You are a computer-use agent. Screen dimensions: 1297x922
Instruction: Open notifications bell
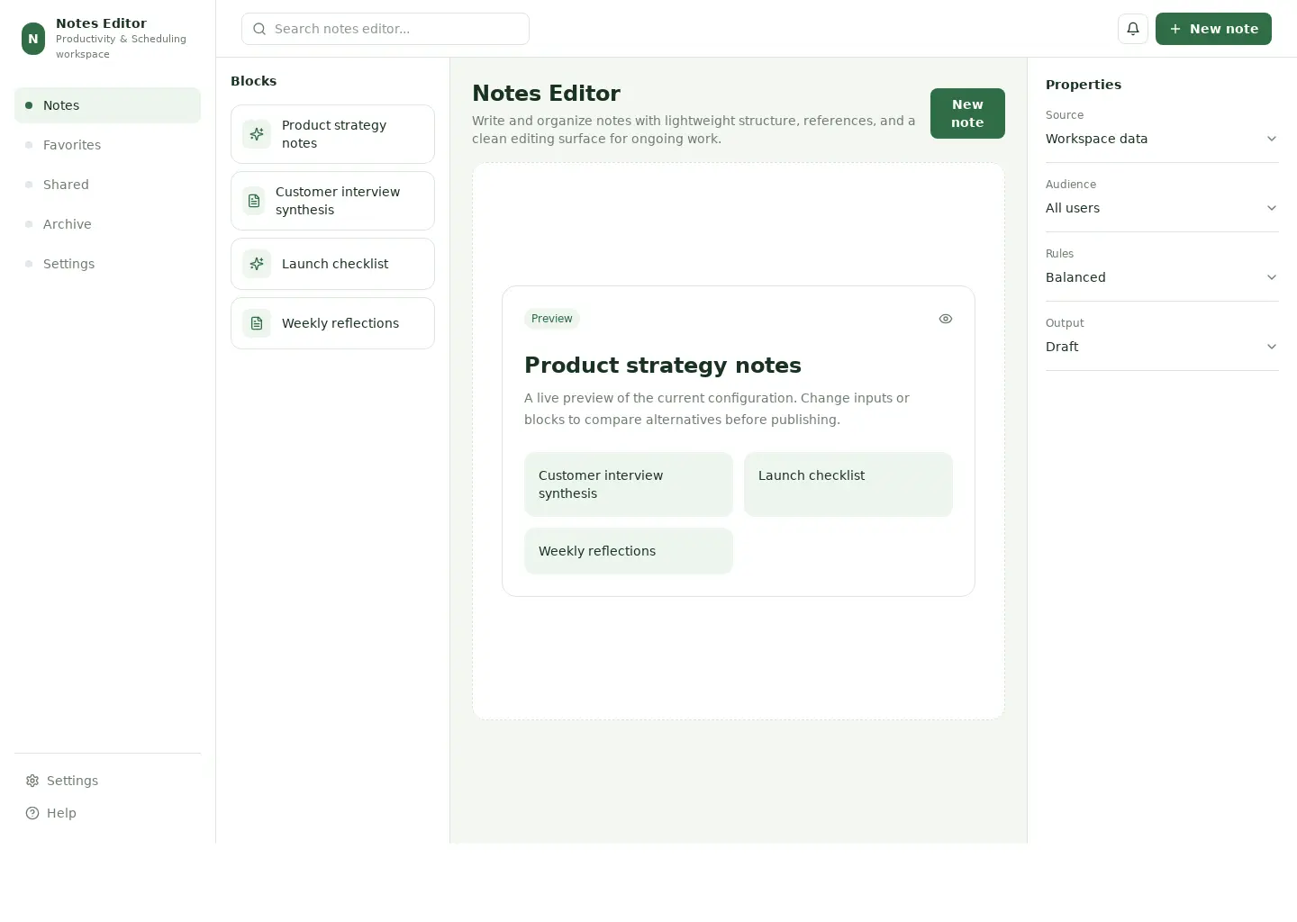(1133, 29)
